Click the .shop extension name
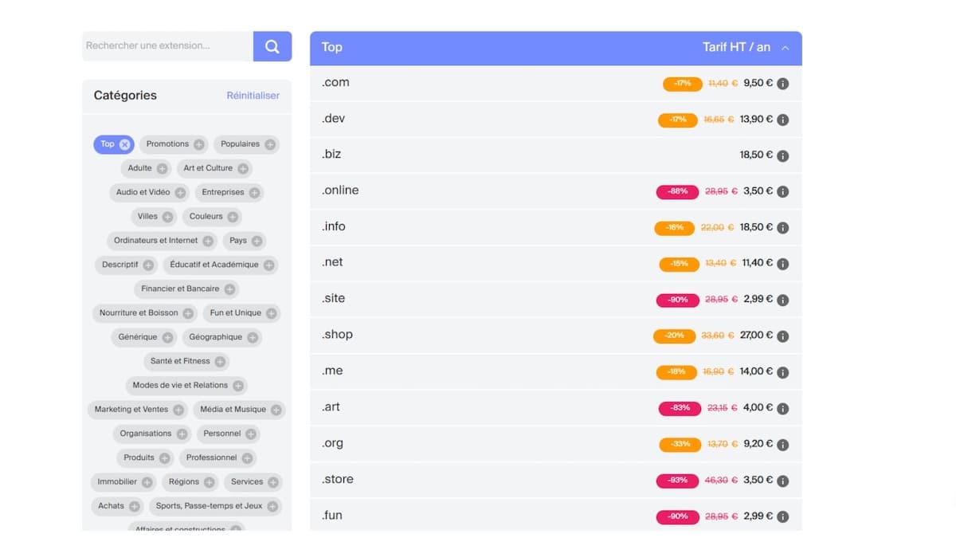The width and height of the screenshot is (956, 538). click(337, 334)
